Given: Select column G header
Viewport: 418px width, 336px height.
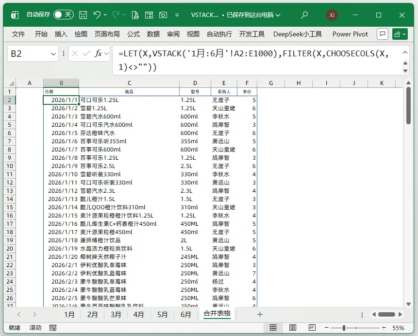Looking at the screenshot, I should point(271,83).
